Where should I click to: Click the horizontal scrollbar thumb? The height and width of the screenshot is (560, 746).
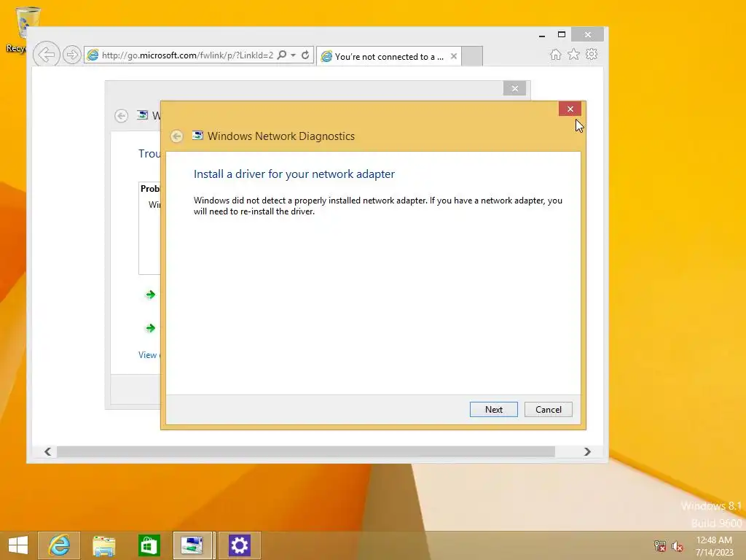point(305,451)
